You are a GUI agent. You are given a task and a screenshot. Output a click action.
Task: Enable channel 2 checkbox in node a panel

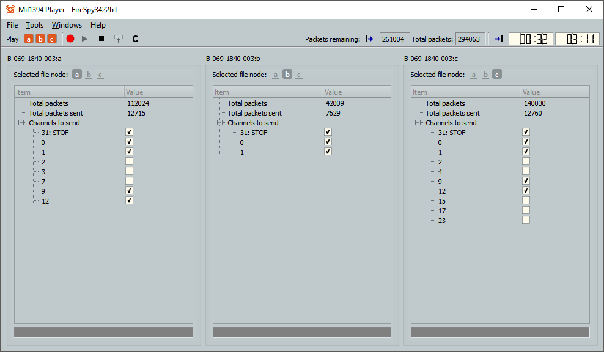[129, 161]
